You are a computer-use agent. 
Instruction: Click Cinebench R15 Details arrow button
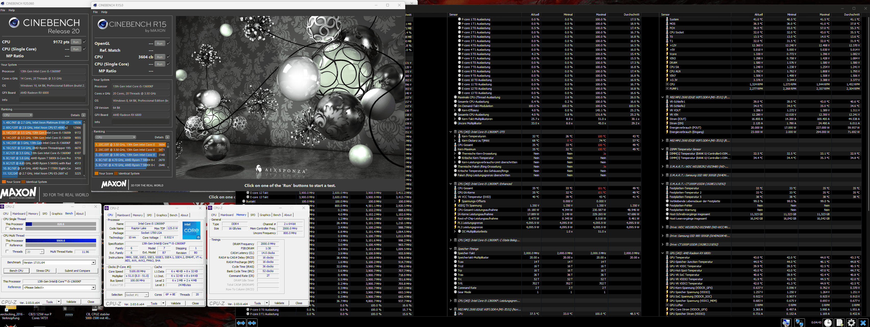coord(168,137)
